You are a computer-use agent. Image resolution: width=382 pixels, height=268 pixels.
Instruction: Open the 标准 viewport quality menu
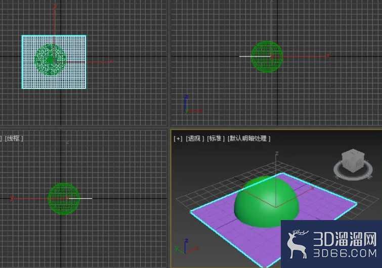216,138
